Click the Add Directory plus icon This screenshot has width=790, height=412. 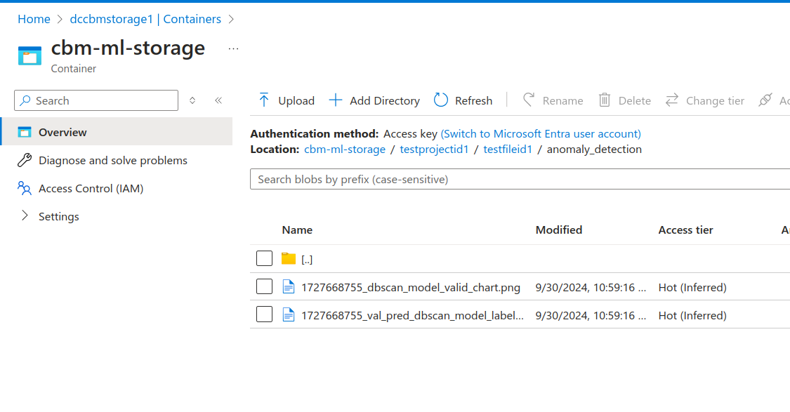336,100
